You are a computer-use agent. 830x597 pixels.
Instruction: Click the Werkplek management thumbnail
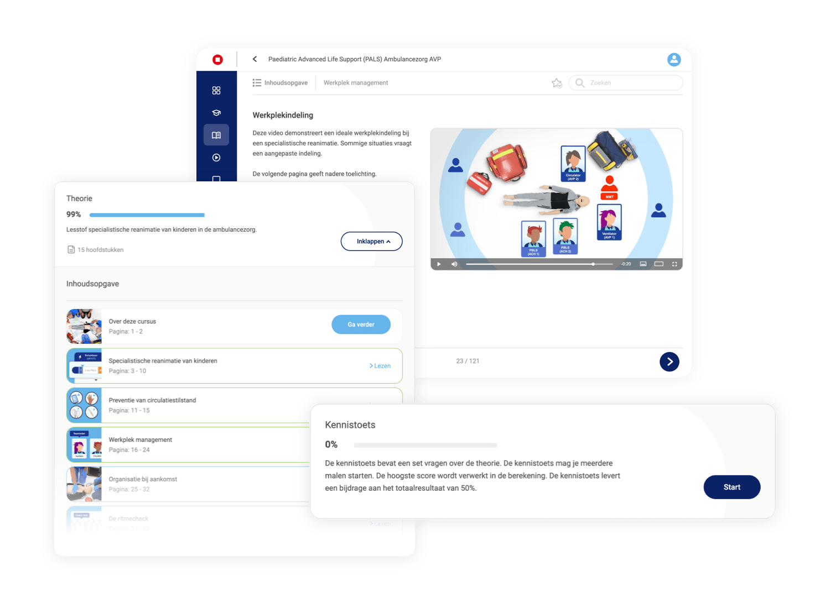coord(84,445)
